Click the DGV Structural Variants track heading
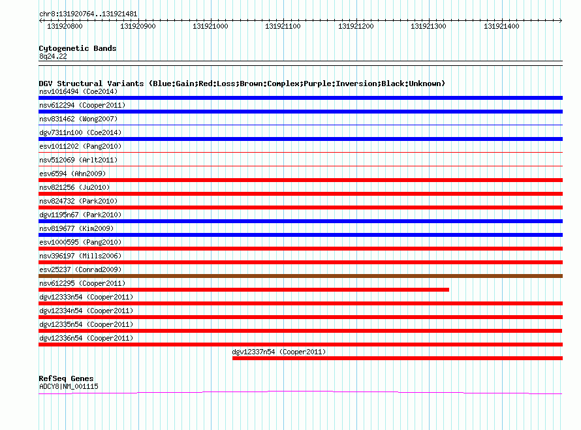581x430 pixels. (242, 84)
